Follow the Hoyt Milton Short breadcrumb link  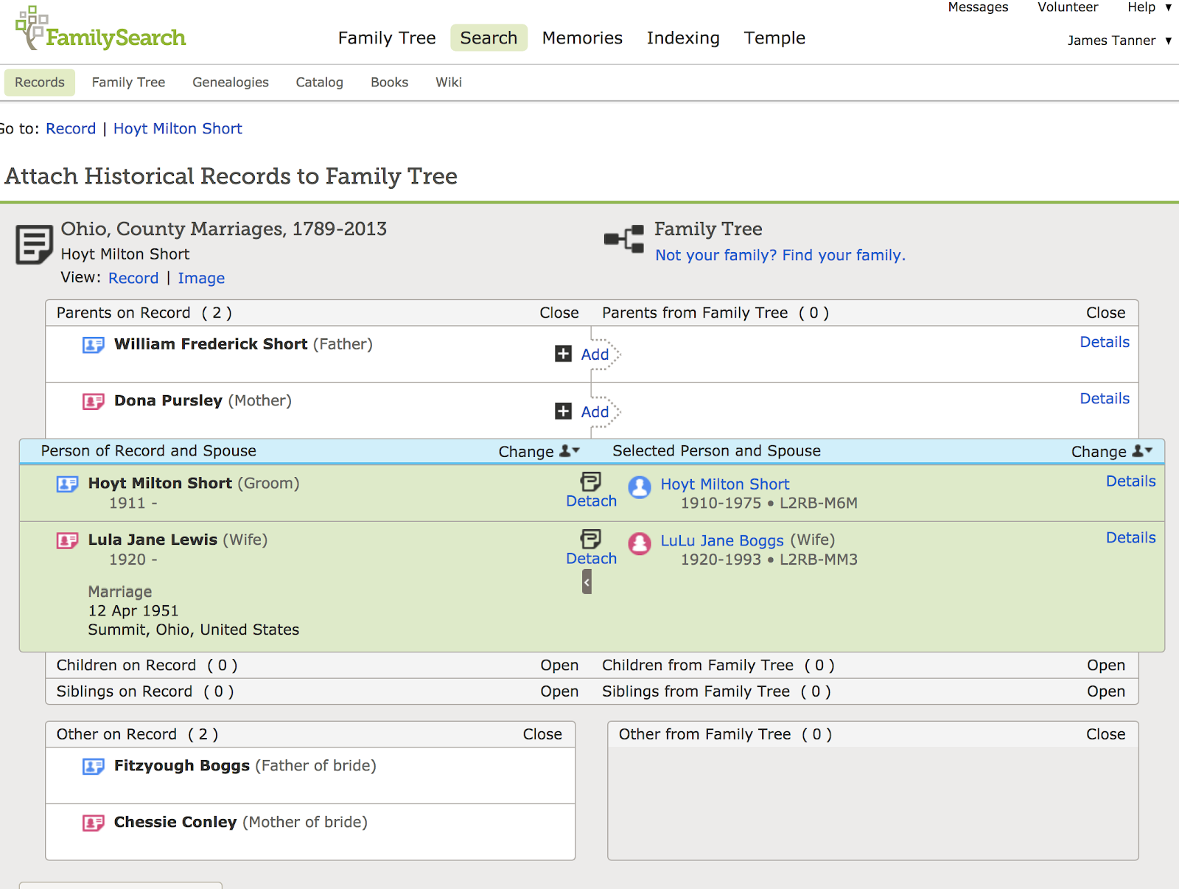coord(178,128)
